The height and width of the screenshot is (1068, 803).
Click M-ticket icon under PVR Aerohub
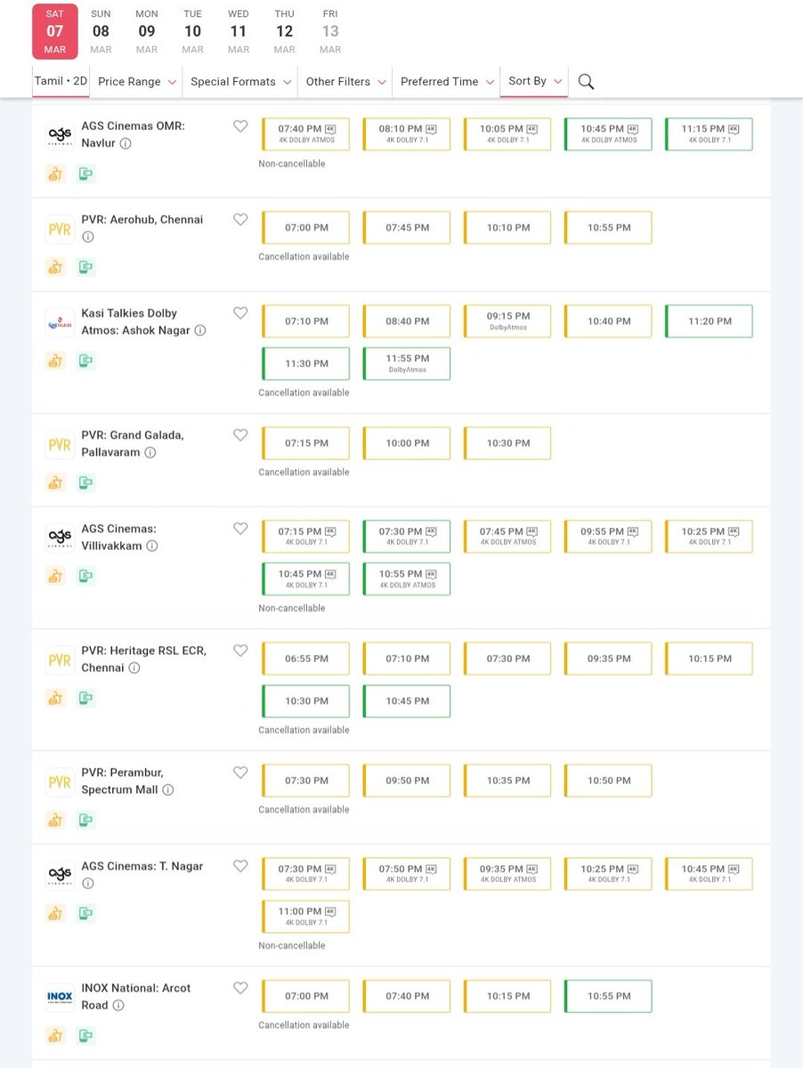[85, 267]
